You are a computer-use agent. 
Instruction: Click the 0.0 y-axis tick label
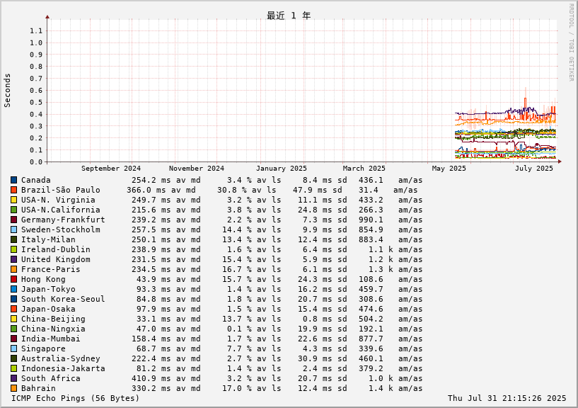coord(36,162)
